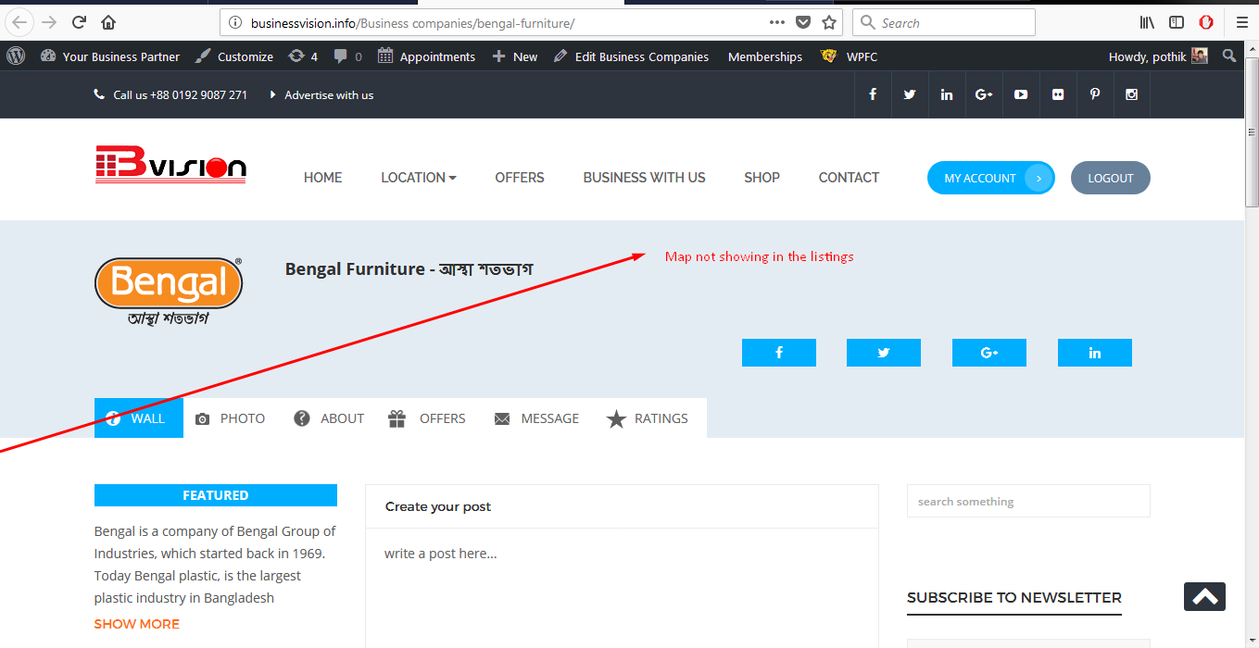Click the Instagram icon in header
This screenshot has width=1259, height=648.
[x=1131, y=94]
